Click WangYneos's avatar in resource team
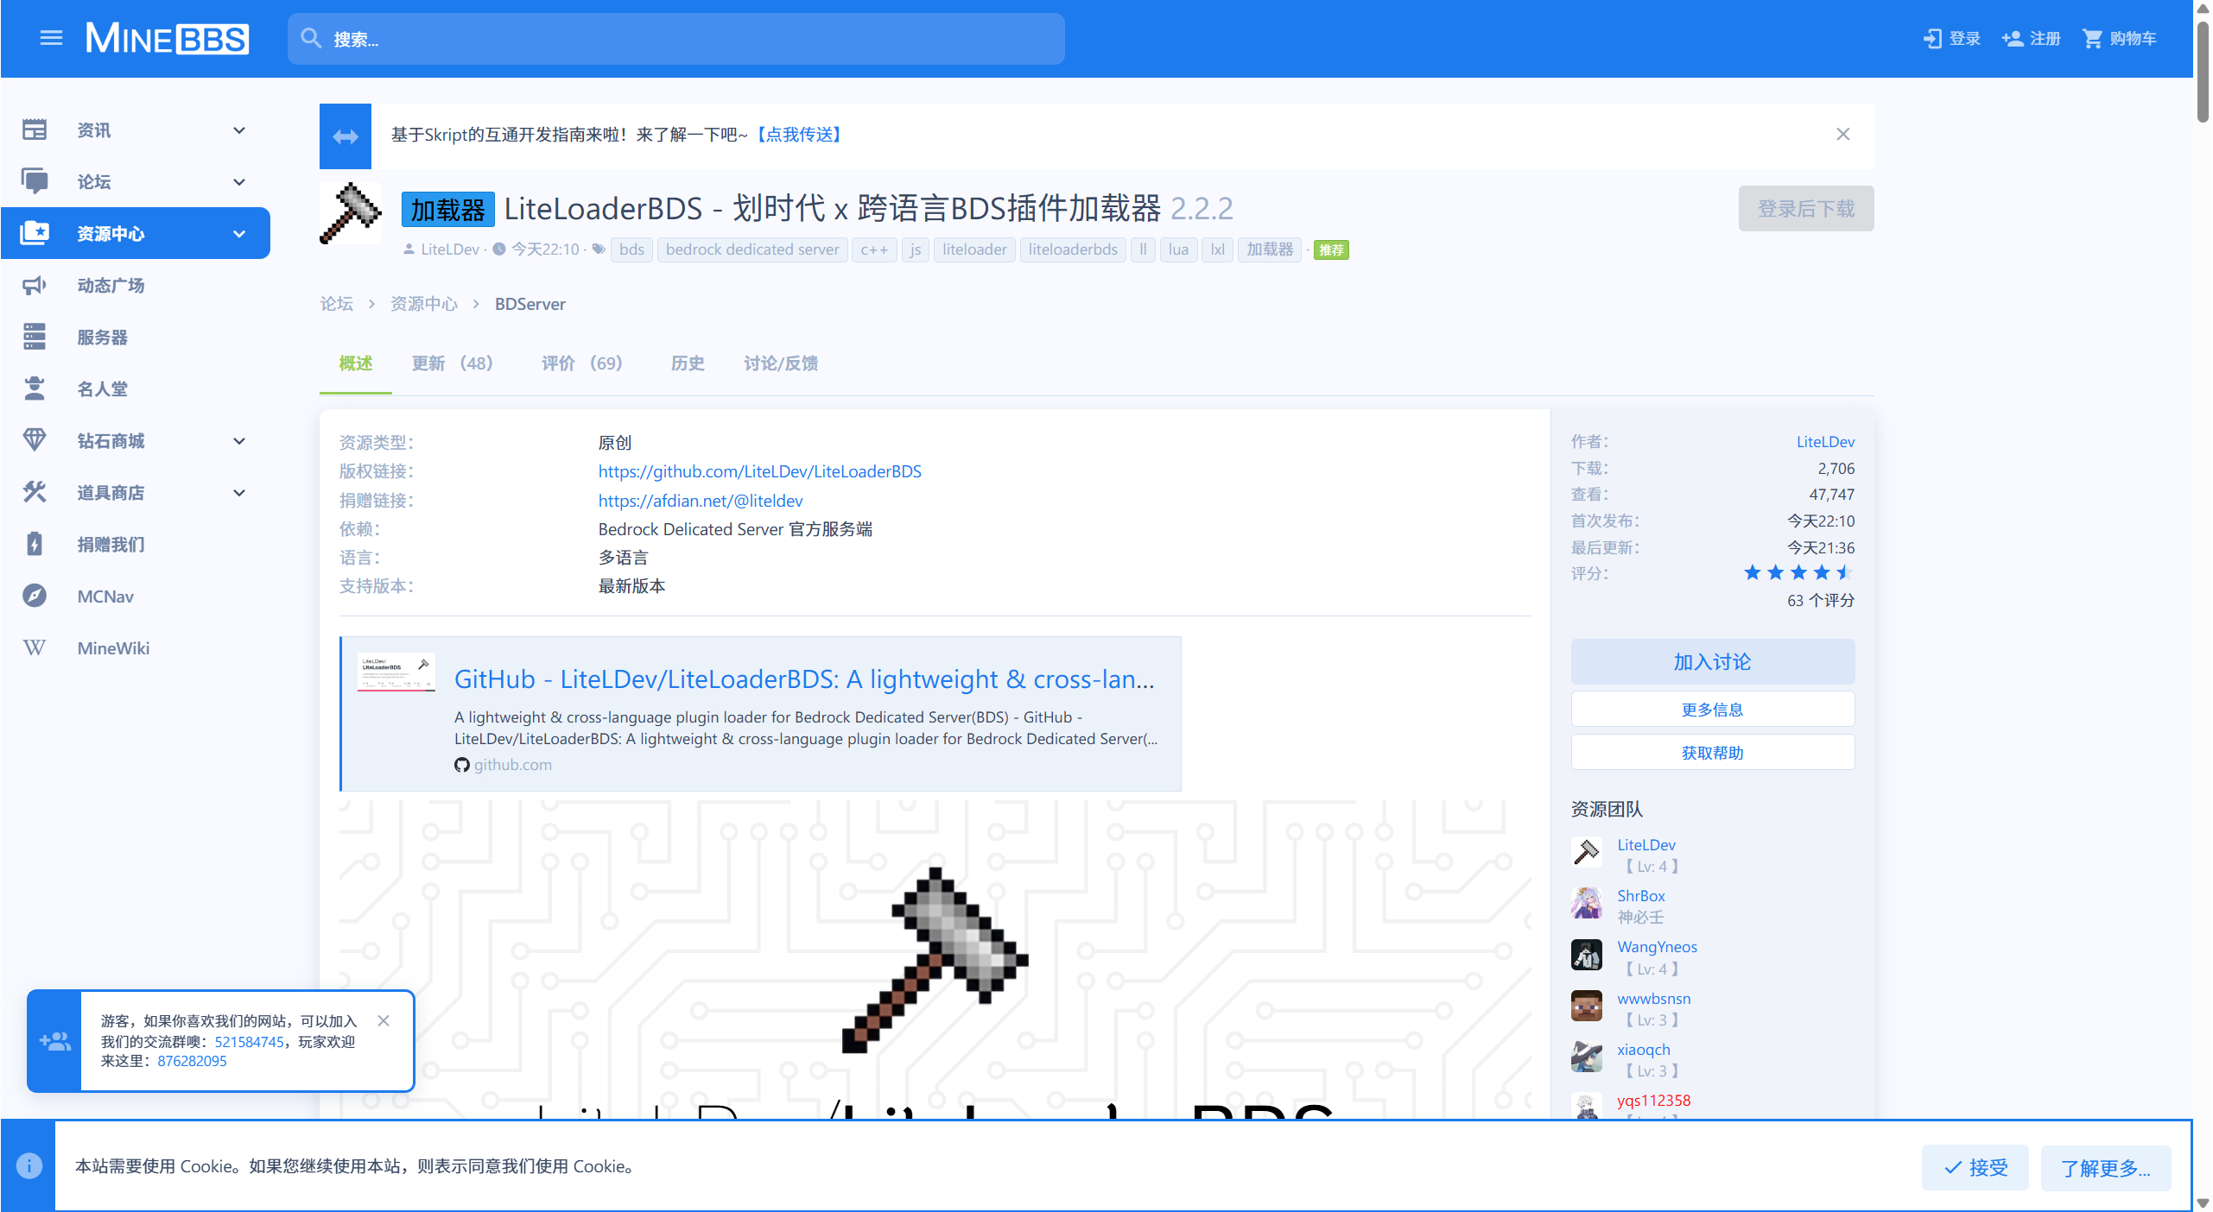The height and width of the screenshot is (1212, 2213). pos(1587,955)
